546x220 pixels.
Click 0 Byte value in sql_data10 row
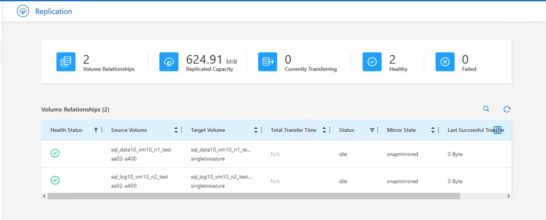(455, 154)
